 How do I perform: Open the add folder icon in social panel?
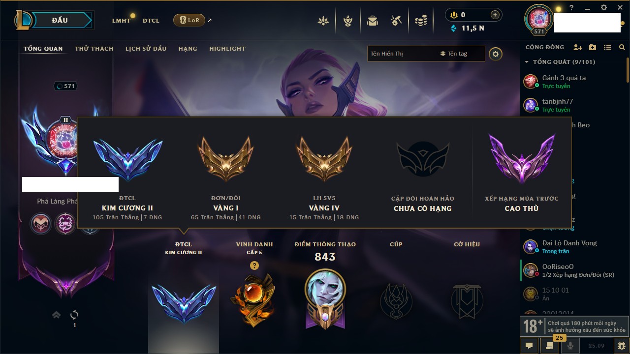593,47
